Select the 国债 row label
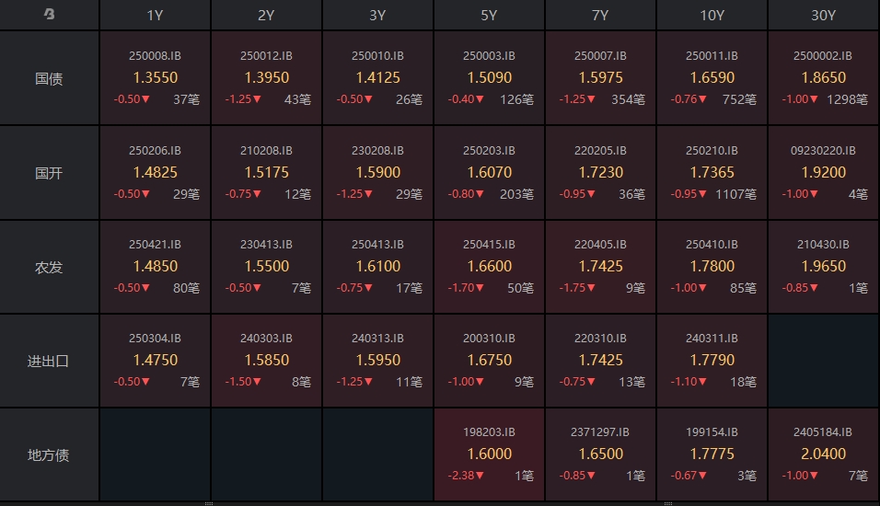 49,78
